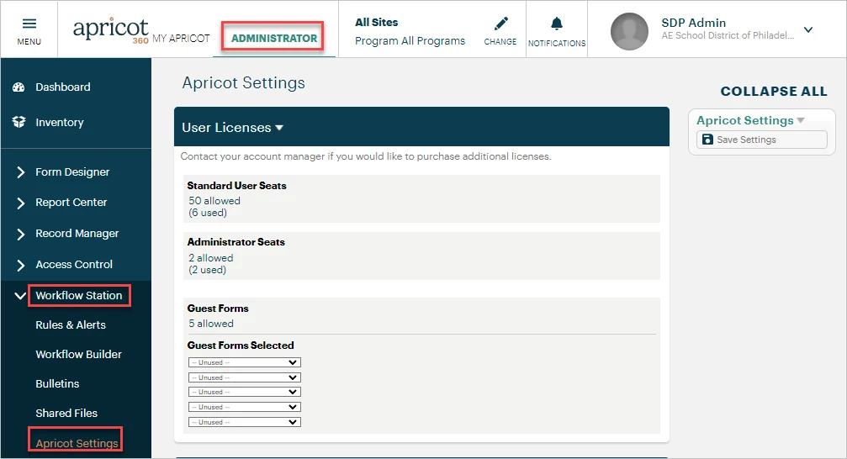Screen dimensions: 847x459
Task: Click AE School District of Philadel... text
Action: coord(728,35)
